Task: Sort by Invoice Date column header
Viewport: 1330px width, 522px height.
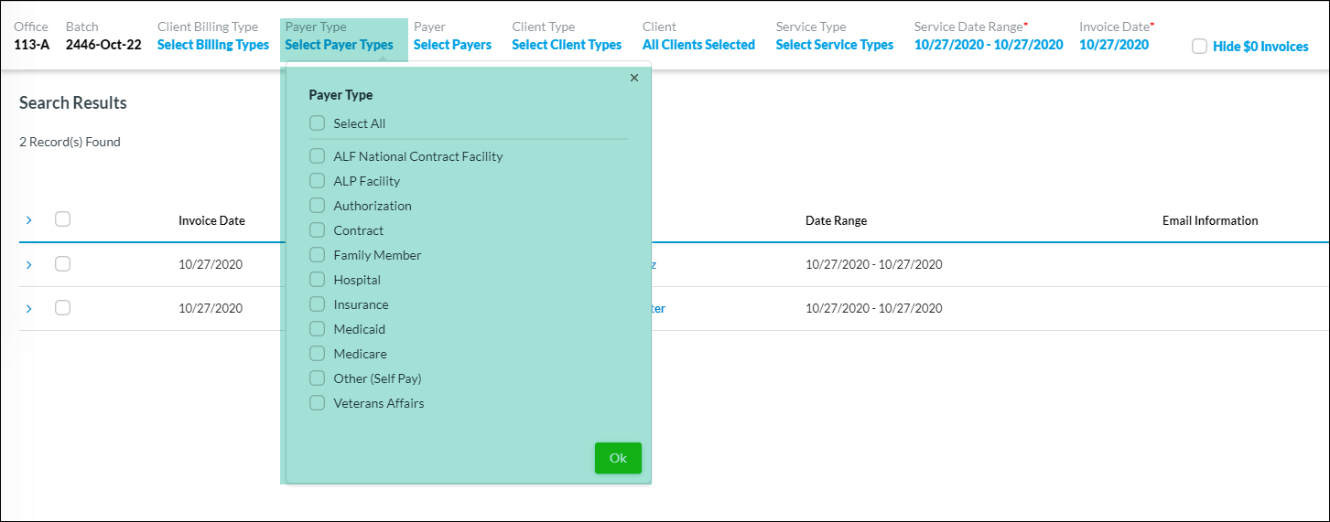Action: click(211, 220)
